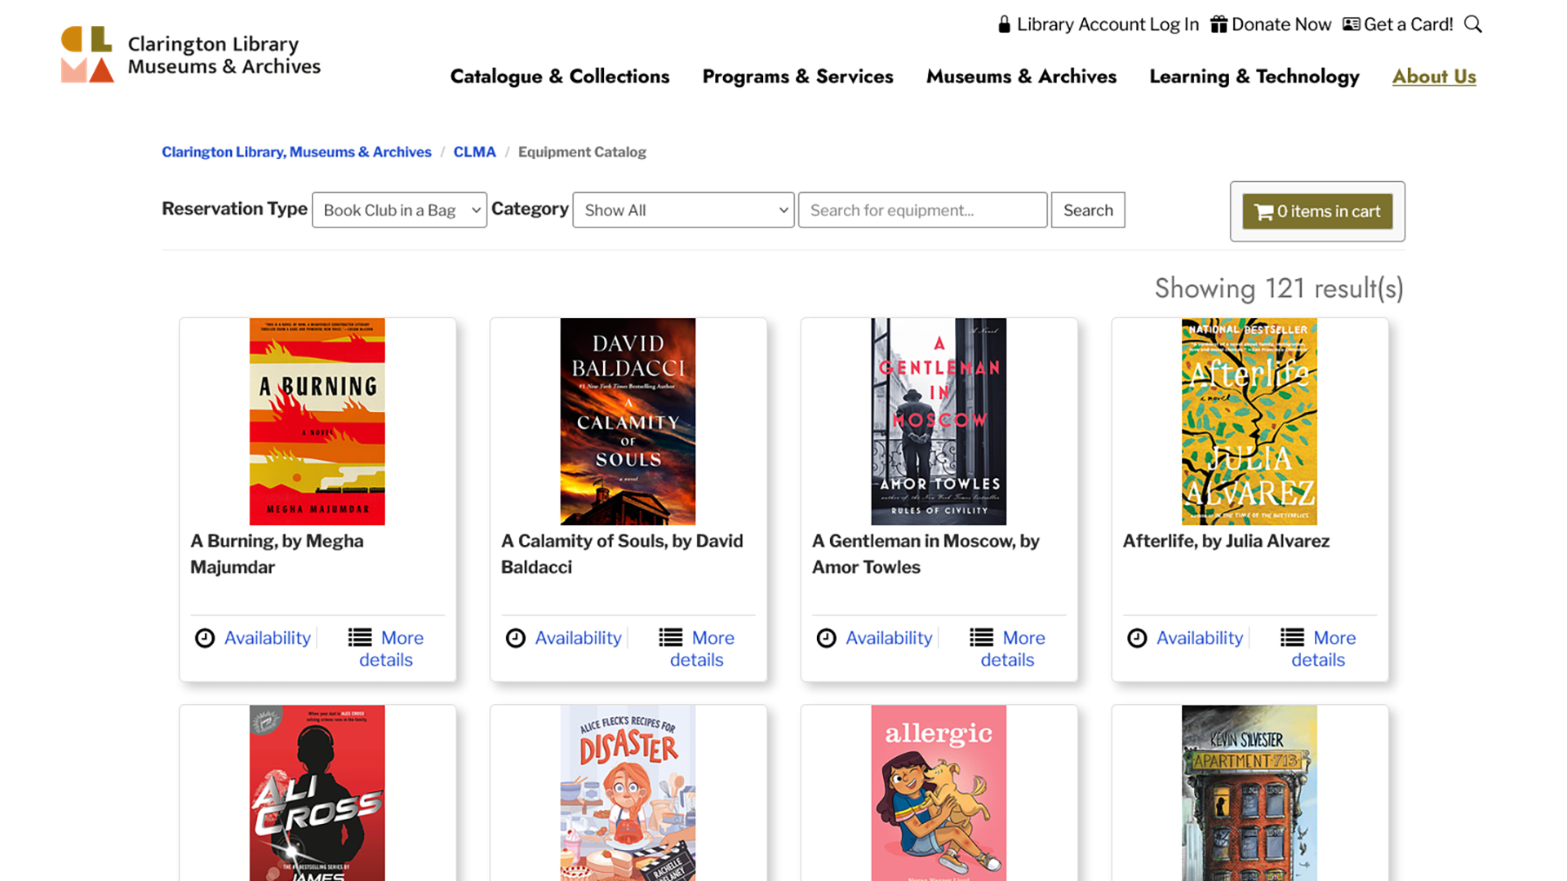Expand the Category Show All dropdown

(x=683, y=210)
